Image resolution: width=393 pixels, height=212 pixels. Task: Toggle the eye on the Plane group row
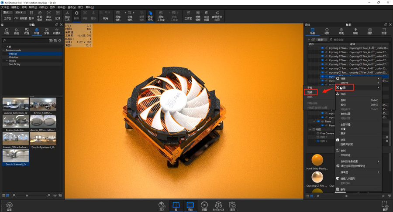coord(318,121)
